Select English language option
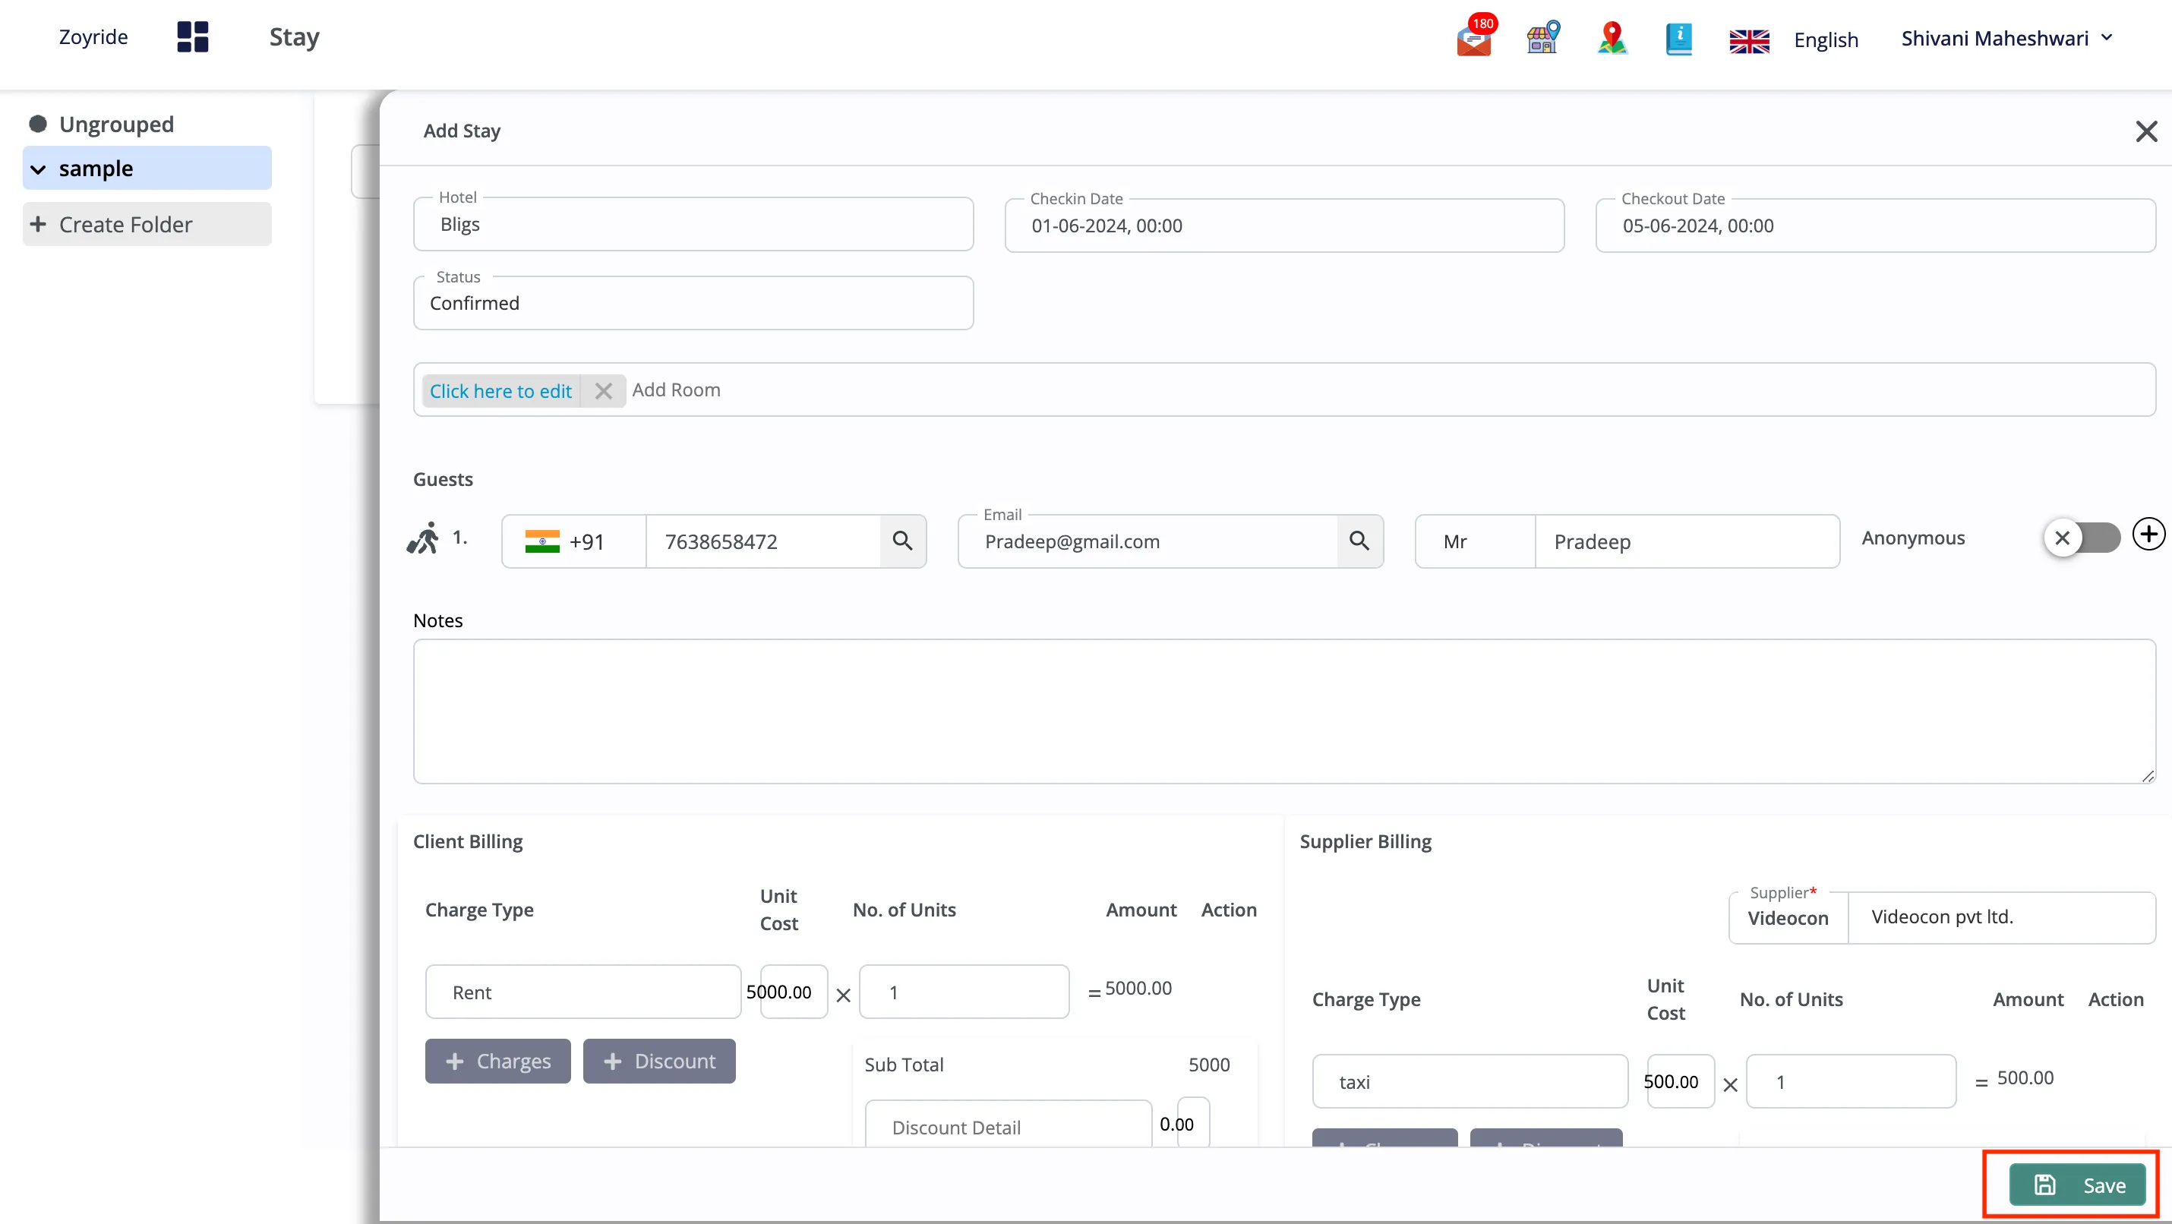Image resolution: width=2172 pixels, height=1224 pixels. coord(1826,39)
